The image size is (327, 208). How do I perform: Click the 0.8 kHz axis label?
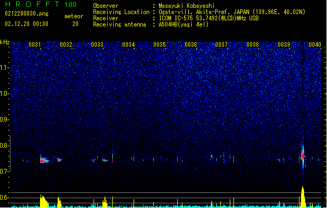point(4,146)
